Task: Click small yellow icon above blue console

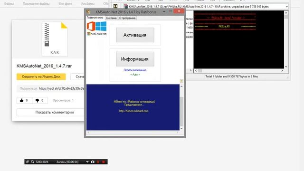Action: (x=181, y=81)
